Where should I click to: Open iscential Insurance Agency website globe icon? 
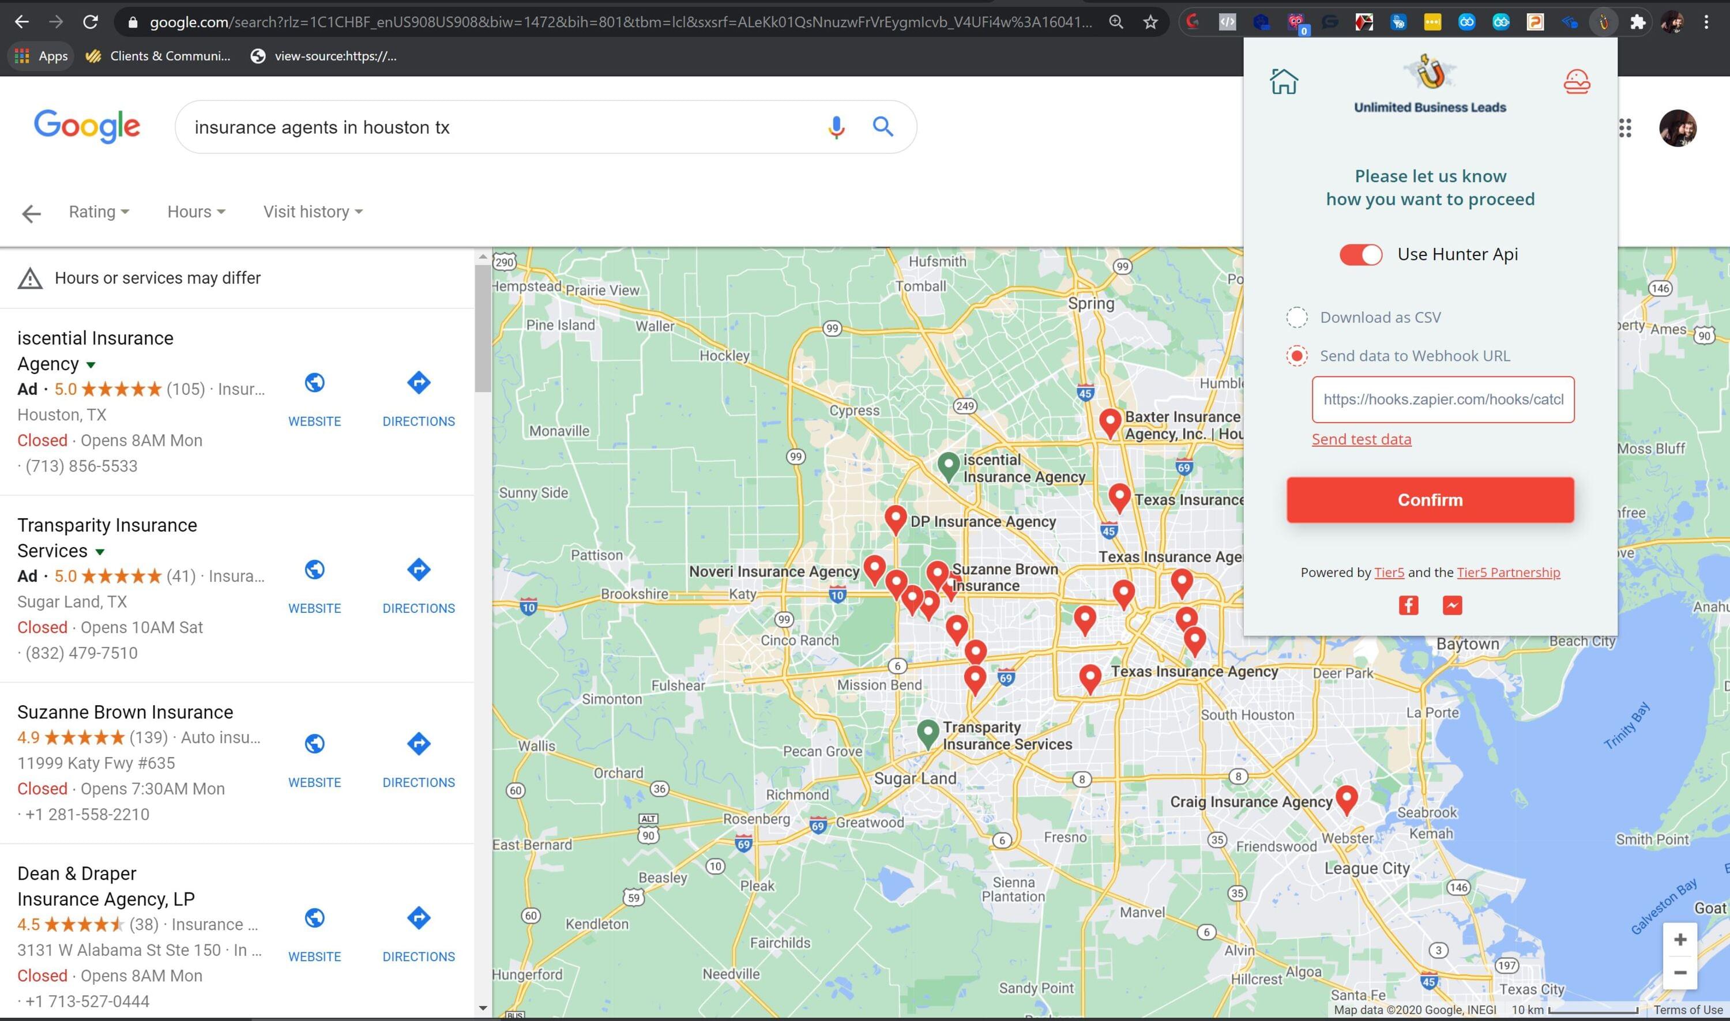pyautogui.click(x=314, y=383)
